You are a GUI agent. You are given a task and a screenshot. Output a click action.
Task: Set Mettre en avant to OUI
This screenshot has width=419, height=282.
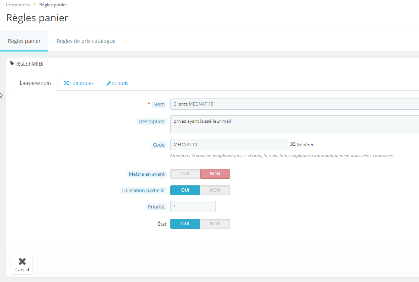coord(185,174)
